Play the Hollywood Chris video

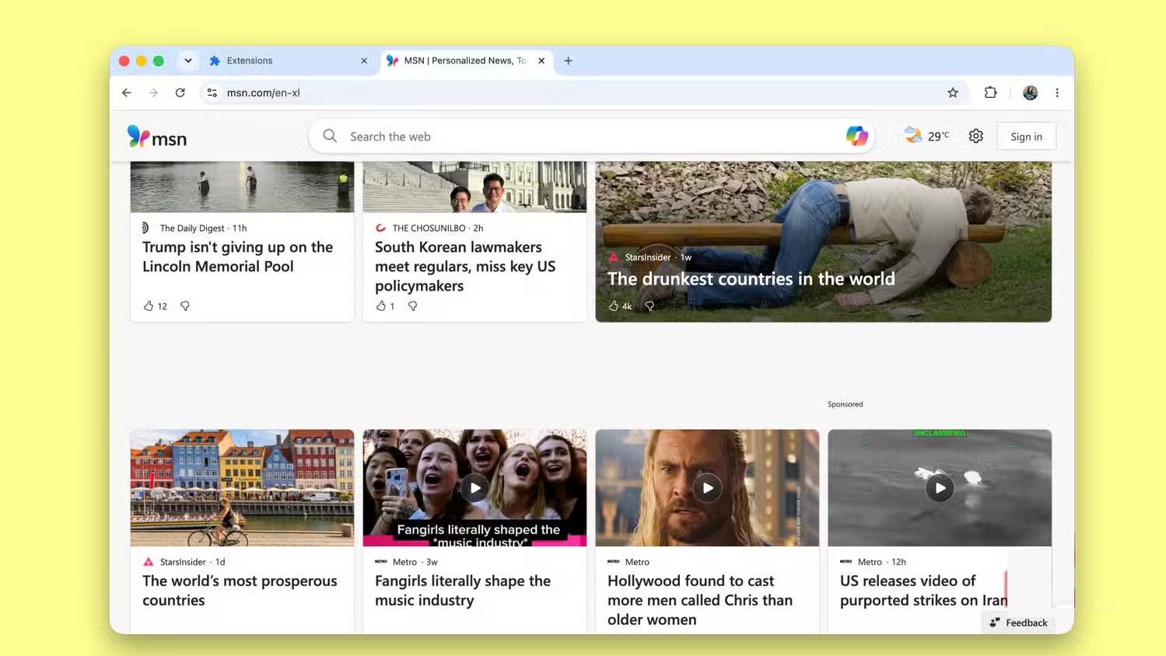point(707,488)
